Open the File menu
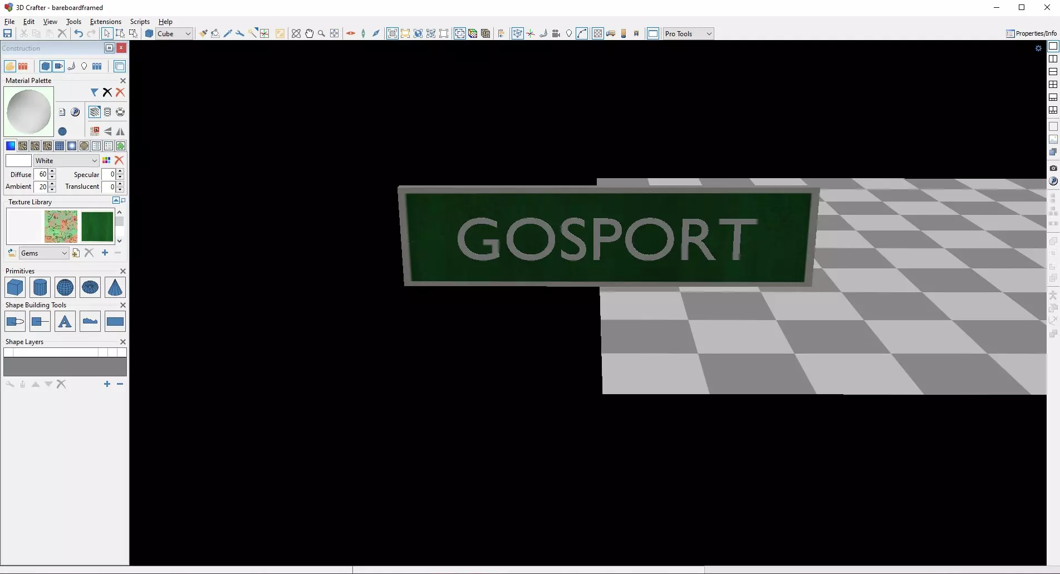 (9, 22)
